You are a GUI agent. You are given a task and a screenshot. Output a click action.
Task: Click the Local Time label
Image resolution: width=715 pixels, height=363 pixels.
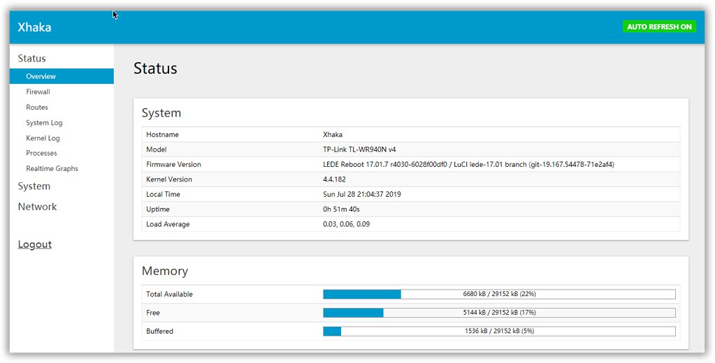[163, 194]
